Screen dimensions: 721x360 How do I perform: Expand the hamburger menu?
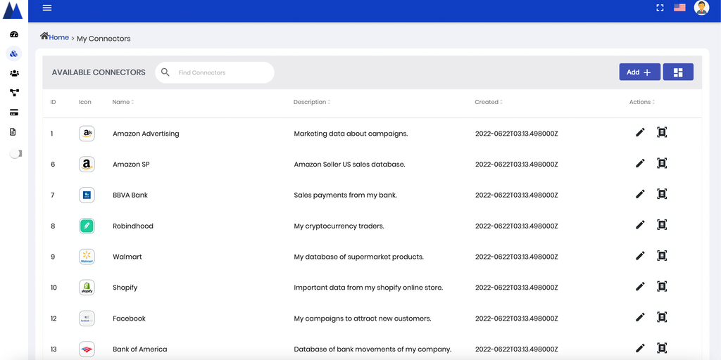coord(47,8)
